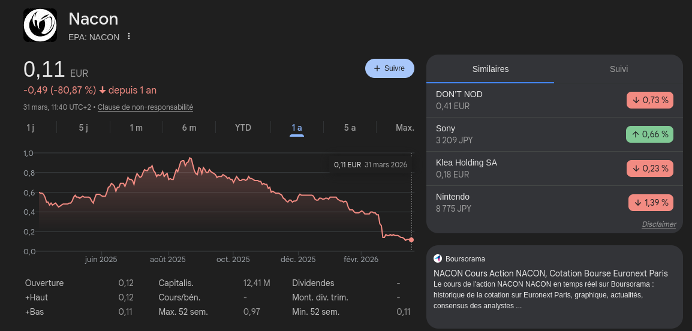Click the Sony 0,66 % up badge
The height and width of the screenshot is (331, 692).
[650, 134]
